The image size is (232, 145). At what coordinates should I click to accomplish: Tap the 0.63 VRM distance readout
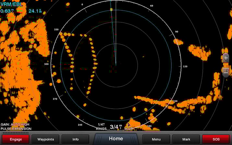click(x=7, y=11)
